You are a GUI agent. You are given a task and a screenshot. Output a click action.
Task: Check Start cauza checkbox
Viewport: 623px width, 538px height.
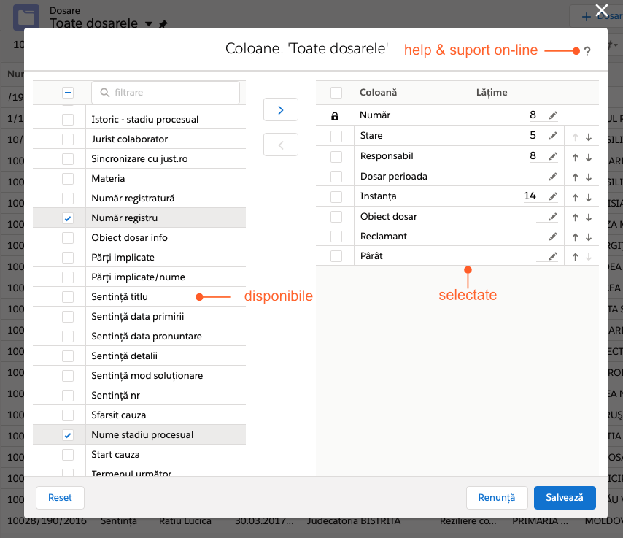click(x=68, y=455)
